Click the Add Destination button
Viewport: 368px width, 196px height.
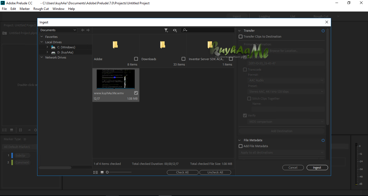coord(282,131)
